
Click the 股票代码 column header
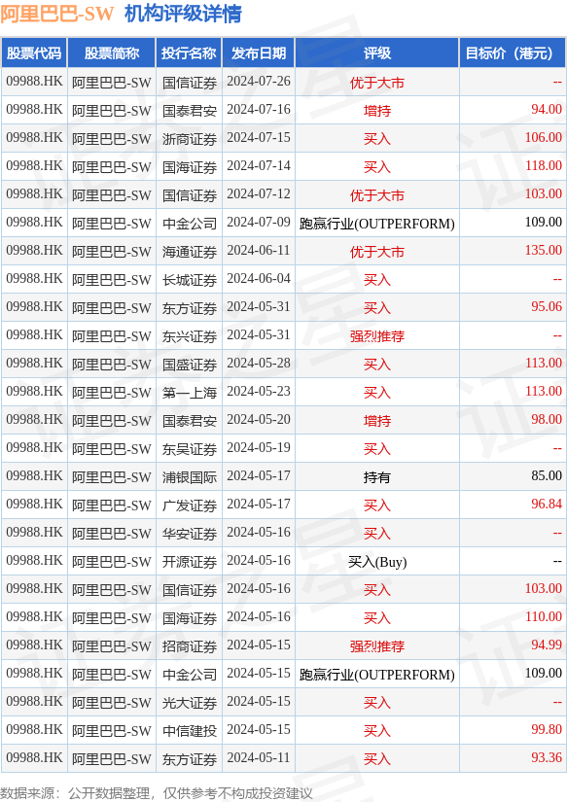pos(34,53)
